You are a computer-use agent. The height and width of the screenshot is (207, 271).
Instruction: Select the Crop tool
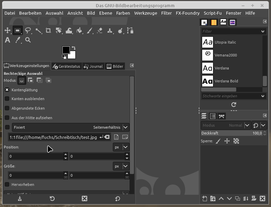[48, 31]
